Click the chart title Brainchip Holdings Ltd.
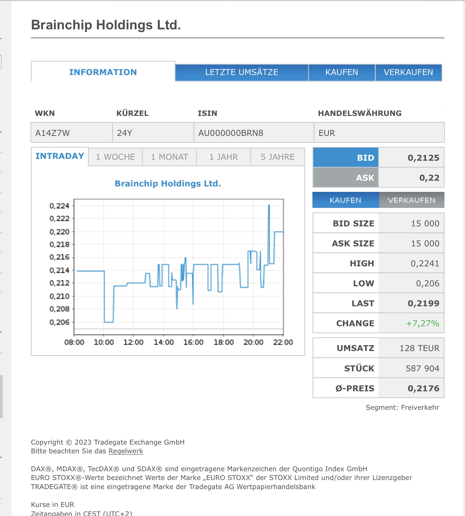Screen dimensions: 465x516 (168, 183)
